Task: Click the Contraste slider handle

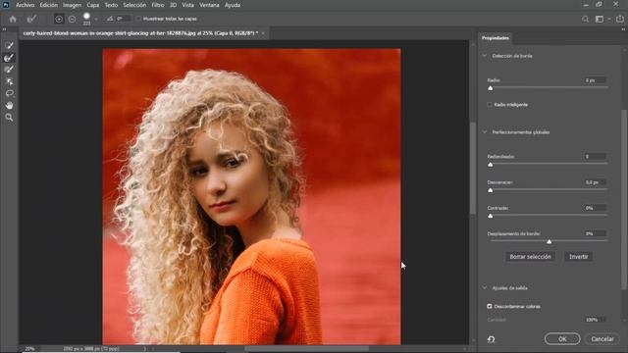Action: (x=491, y=216)
